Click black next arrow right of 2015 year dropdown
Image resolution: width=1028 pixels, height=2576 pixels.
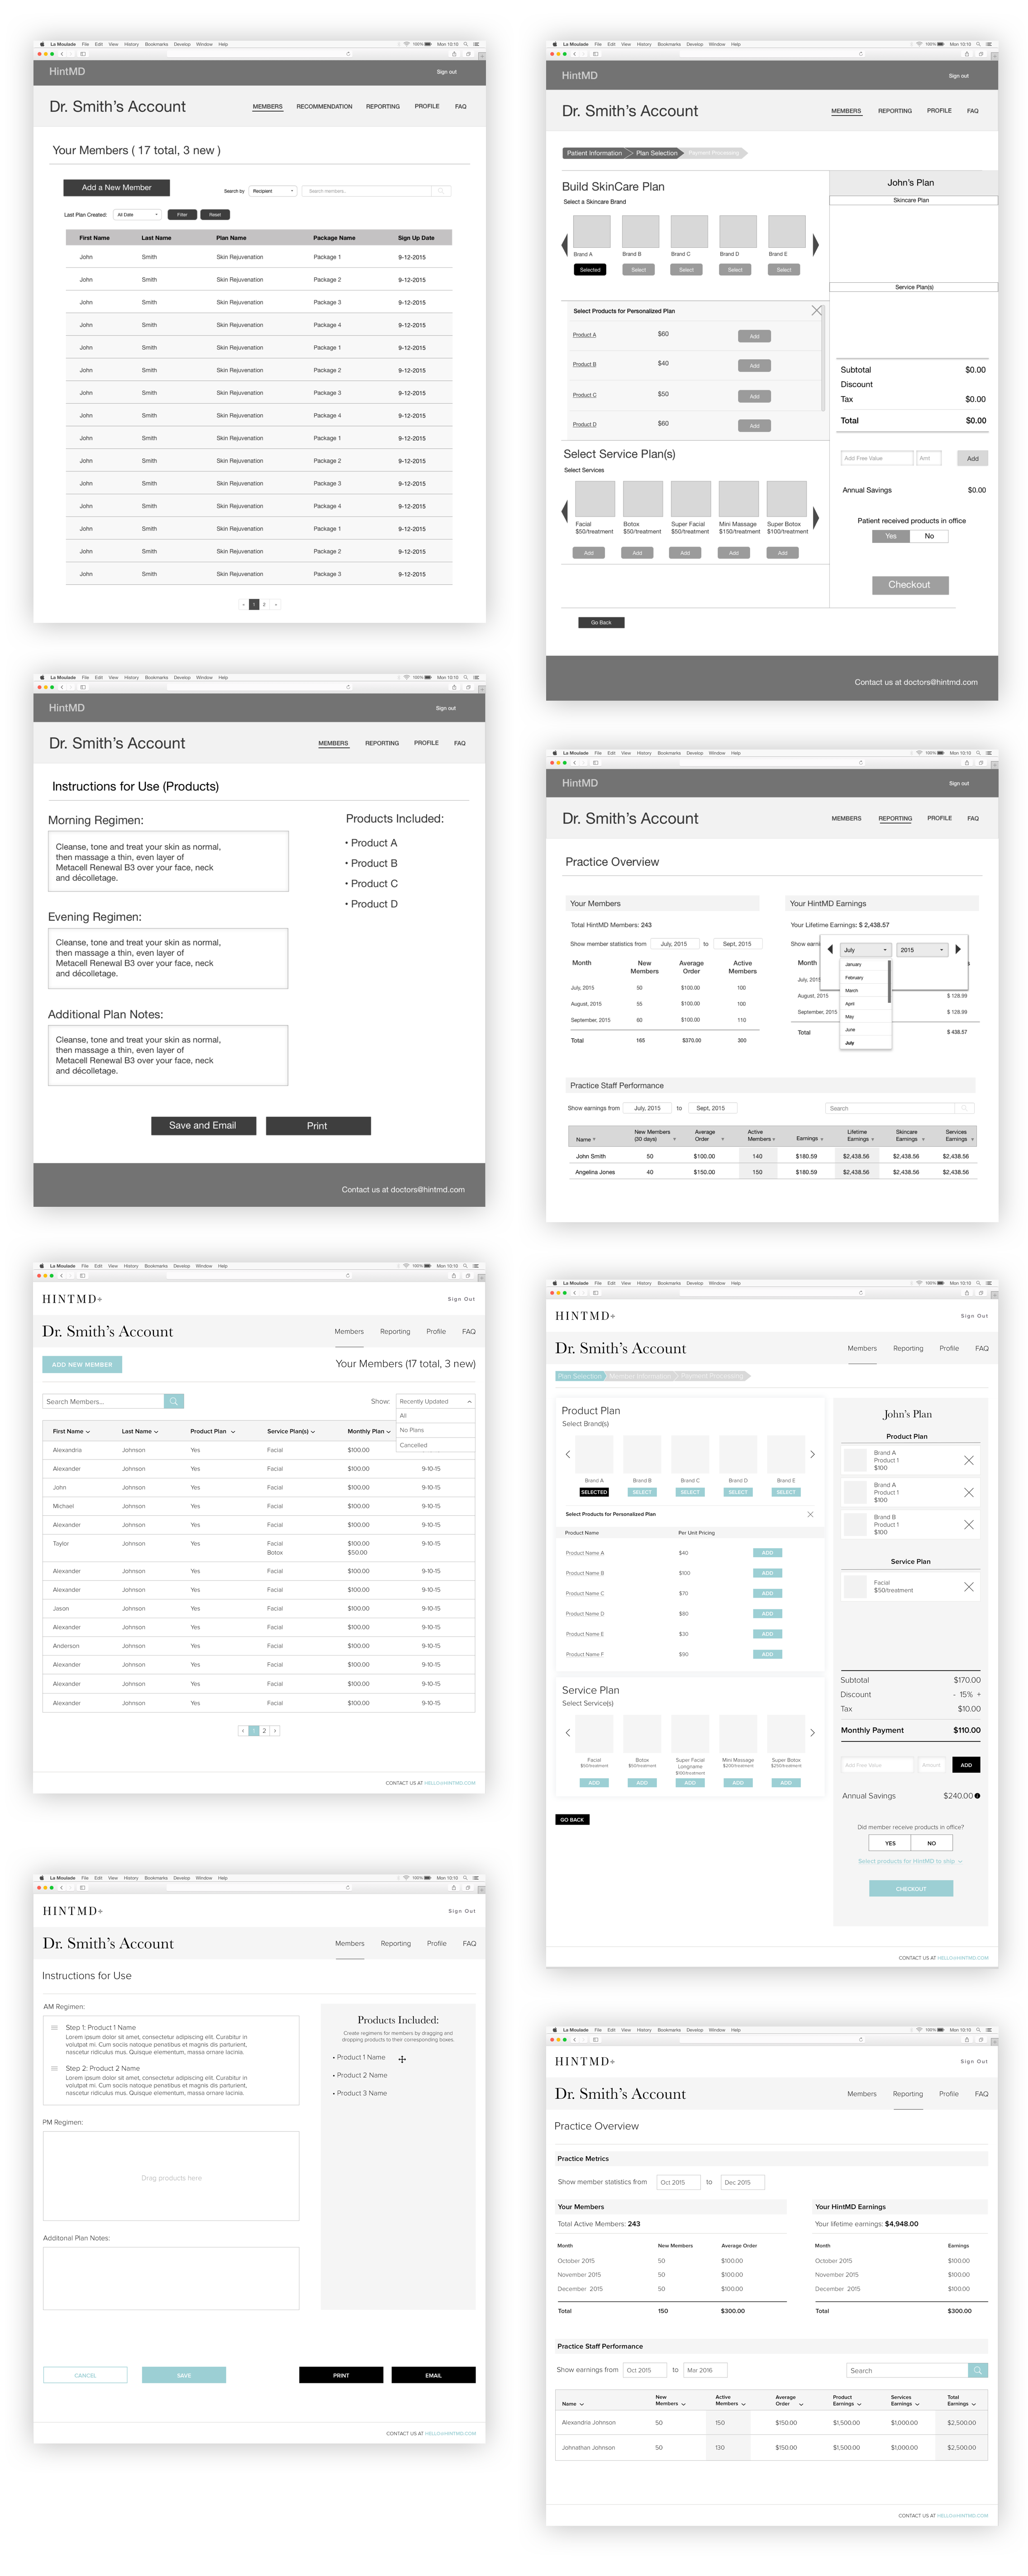[x=957, y=949]
